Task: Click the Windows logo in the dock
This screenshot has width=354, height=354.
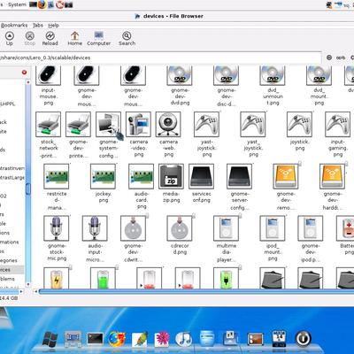Action: click(50, 339)
